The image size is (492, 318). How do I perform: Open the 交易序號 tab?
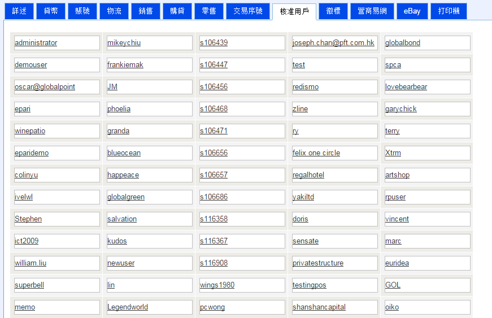[x=248, y=11]
